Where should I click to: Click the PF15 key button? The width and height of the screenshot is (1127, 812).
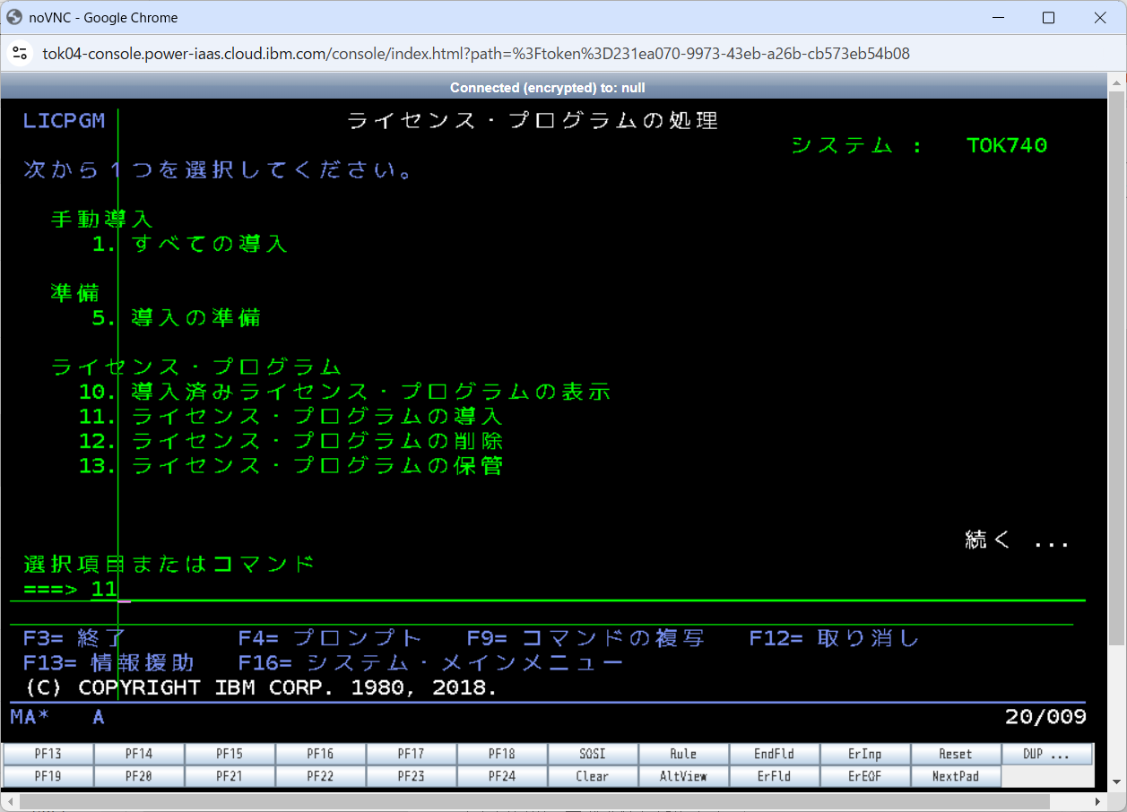coord(230,754)
